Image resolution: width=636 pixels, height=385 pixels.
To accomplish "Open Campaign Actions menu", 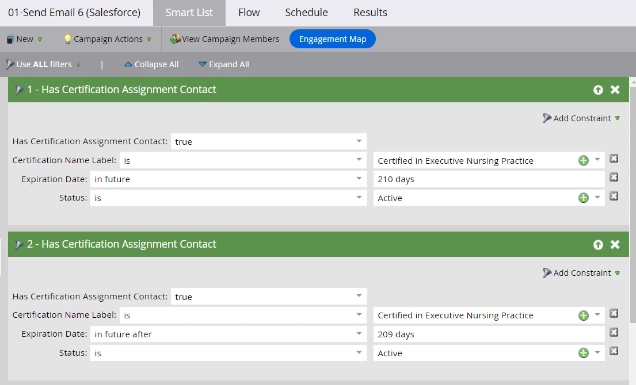I will click(x=108, y=39).
